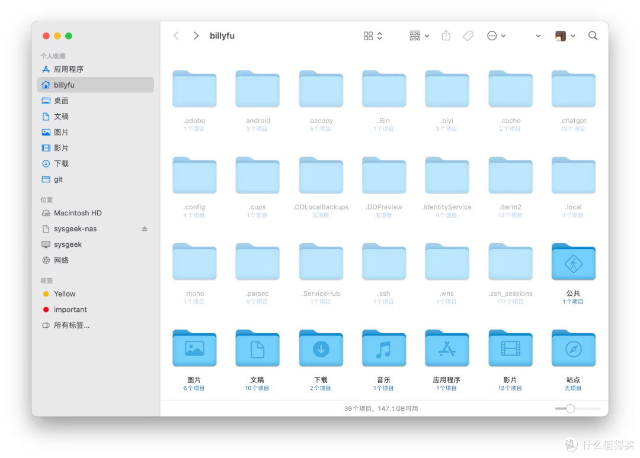This screenshot has width=640, height=458.
Task: Open the 站点 Sites folder
Action: point(573,348)
